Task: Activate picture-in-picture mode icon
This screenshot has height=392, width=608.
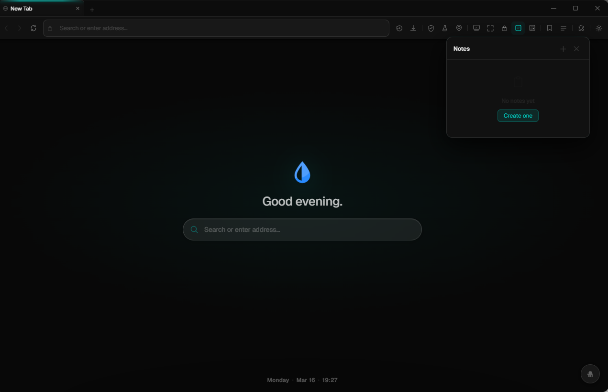Action: [476, 28]
